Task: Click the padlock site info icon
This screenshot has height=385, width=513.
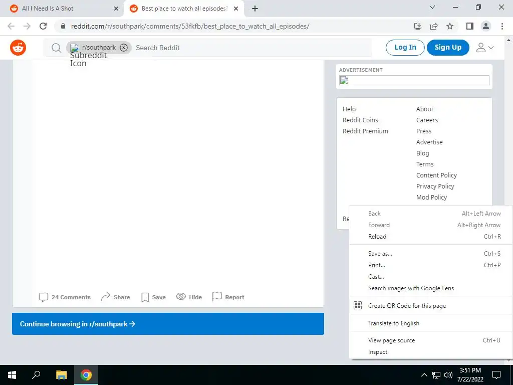Action: (63, 26)
